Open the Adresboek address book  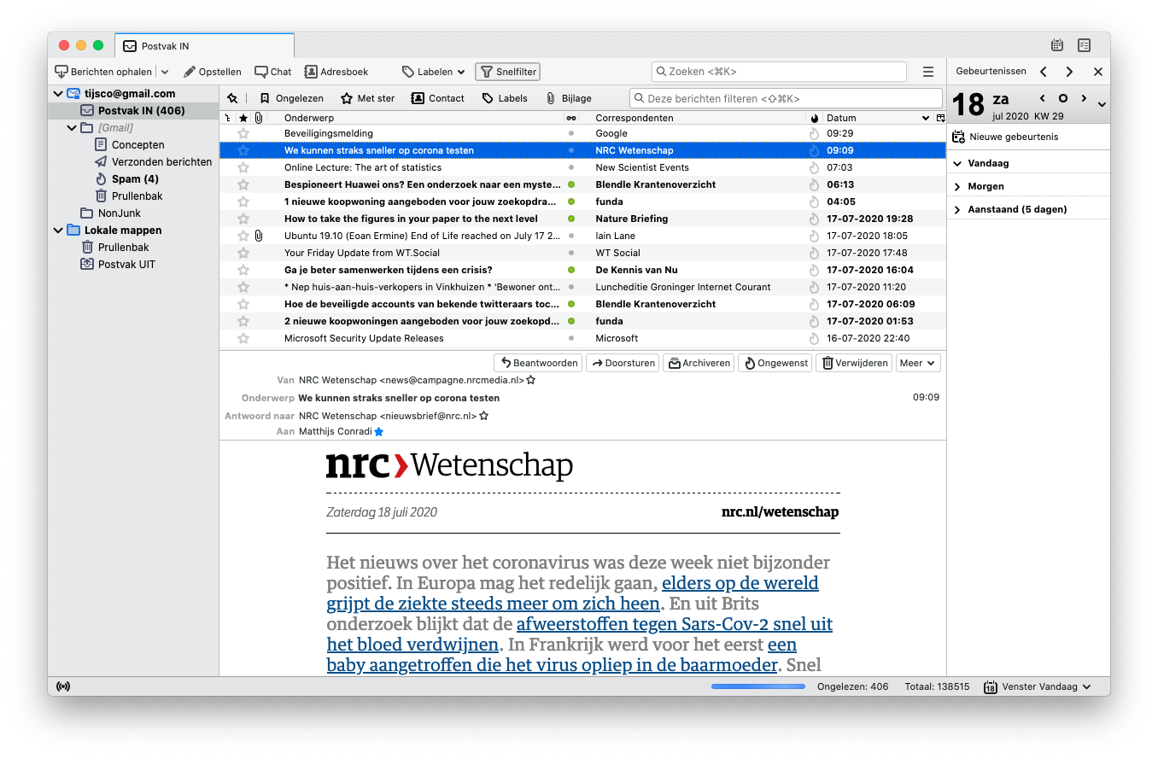point(336,72)
